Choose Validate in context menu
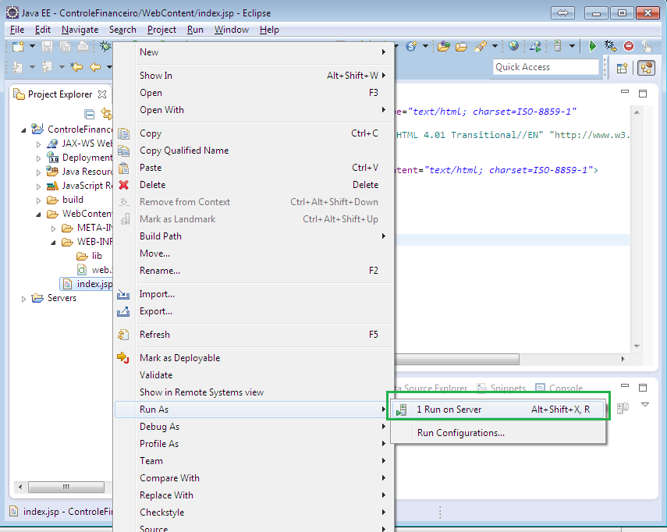 click(x=254, y=375)
